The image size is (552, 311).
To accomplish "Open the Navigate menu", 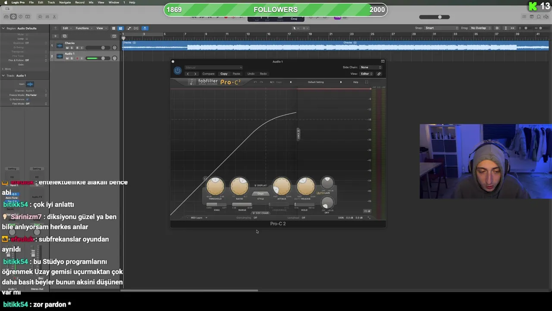I will [65, 3].
